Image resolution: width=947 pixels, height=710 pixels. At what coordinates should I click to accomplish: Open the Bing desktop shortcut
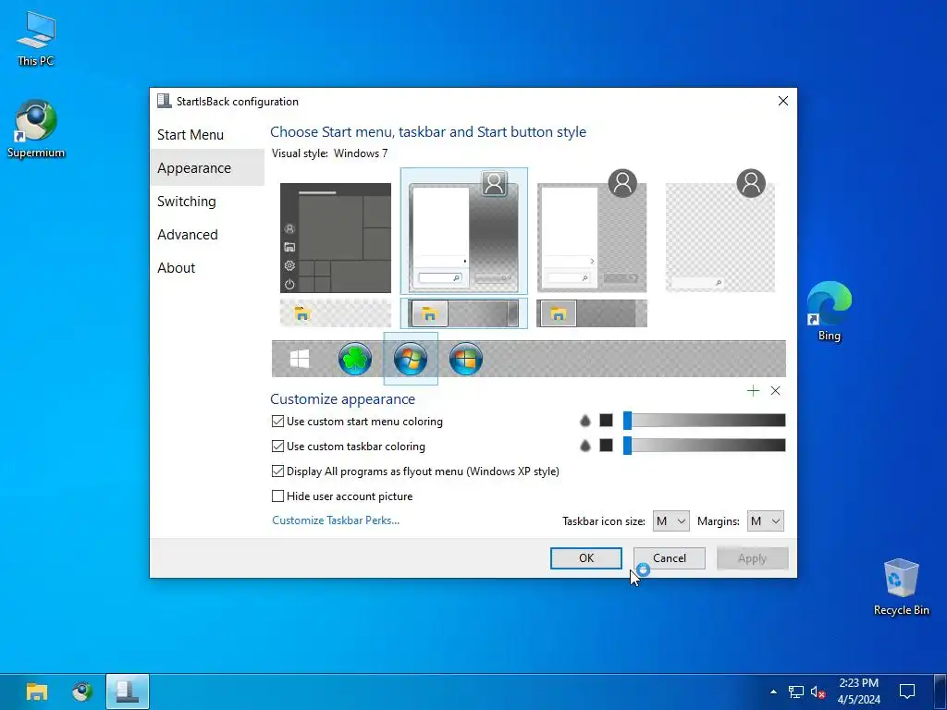click(x=830, y=312)
